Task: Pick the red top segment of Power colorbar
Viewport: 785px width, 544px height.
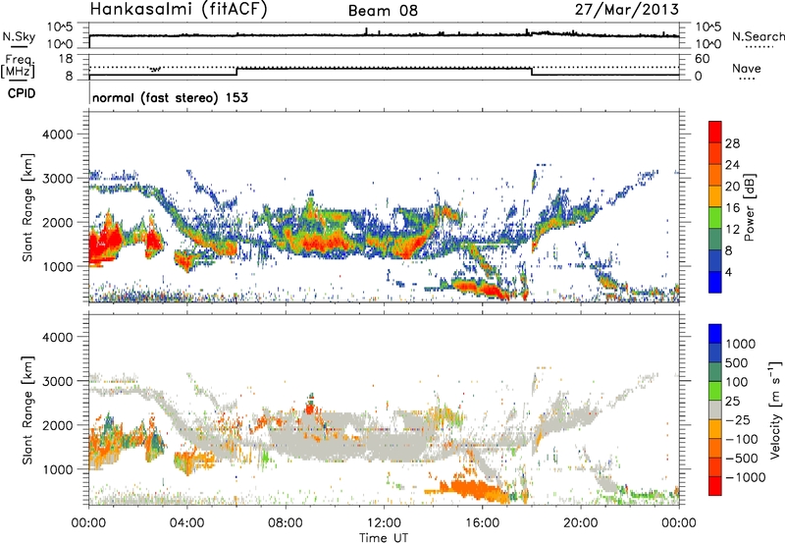Action: click(x=715, y=132)
